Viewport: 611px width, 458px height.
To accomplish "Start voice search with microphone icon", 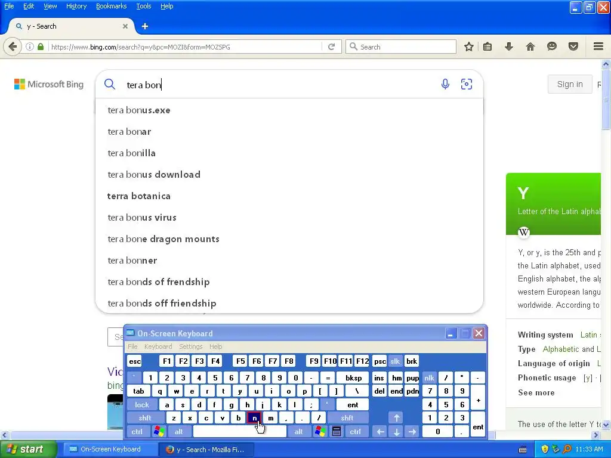I will [x=445, y=84].
